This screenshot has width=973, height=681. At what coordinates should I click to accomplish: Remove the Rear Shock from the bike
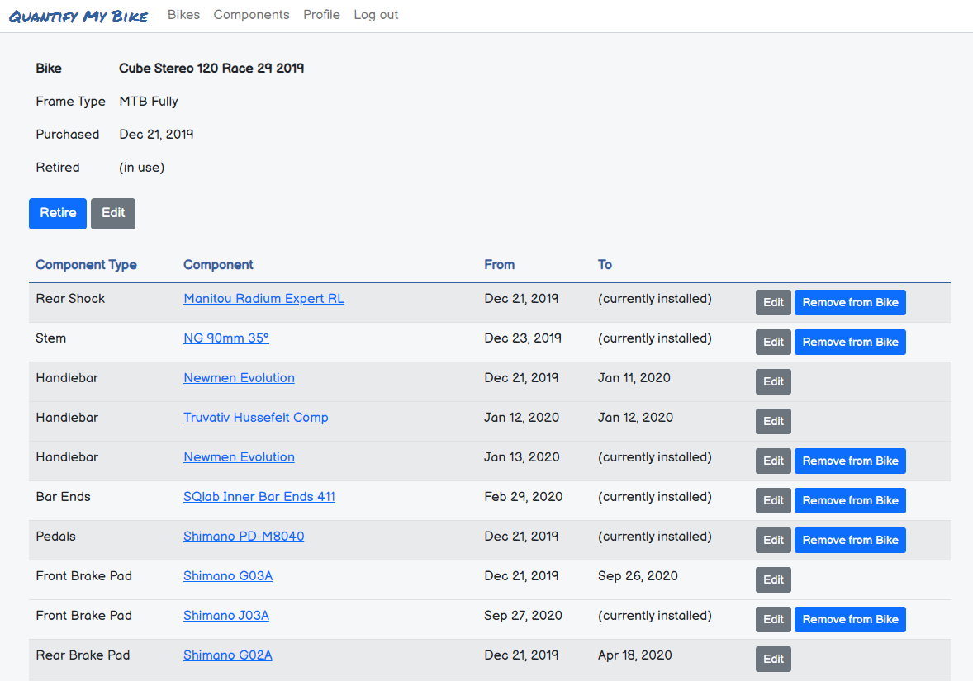[850, 303]
